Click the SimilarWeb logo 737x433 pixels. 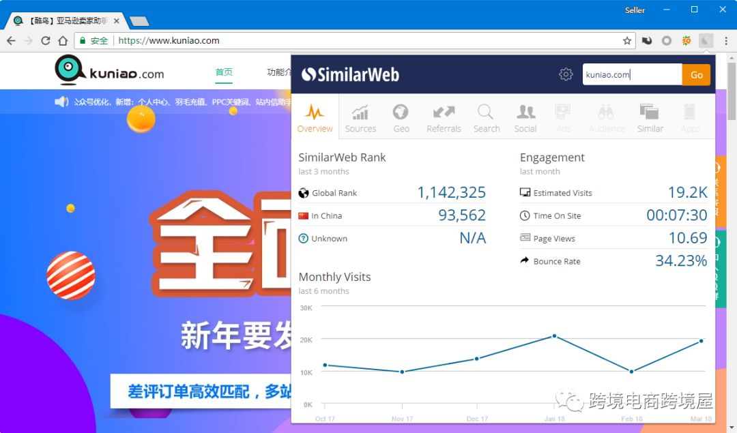coord(350,74)
